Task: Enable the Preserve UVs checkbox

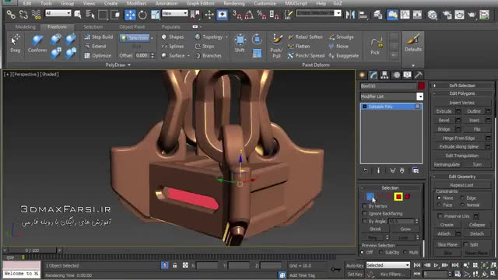Action: 440,216
